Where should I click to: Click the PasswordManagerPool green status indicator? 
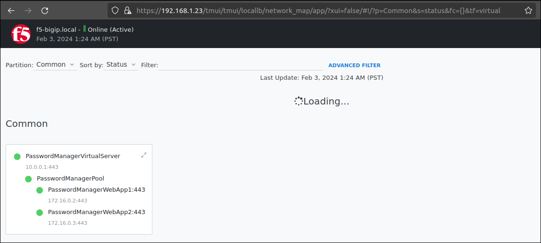[28, 179]
